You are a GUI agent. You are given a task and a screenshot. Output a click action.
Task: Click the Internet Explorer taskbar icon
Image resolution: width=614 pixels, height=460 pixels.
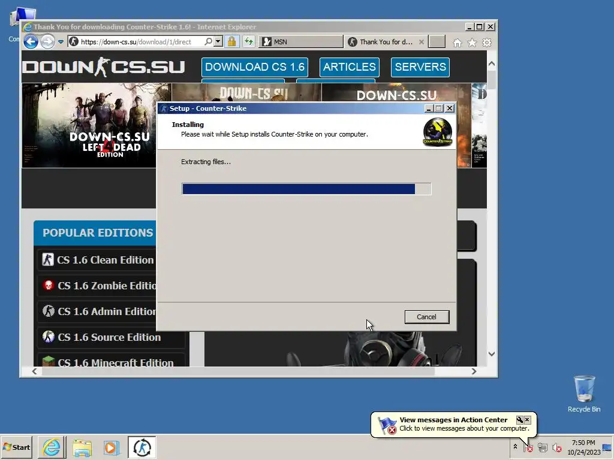[x=52, y=447]
